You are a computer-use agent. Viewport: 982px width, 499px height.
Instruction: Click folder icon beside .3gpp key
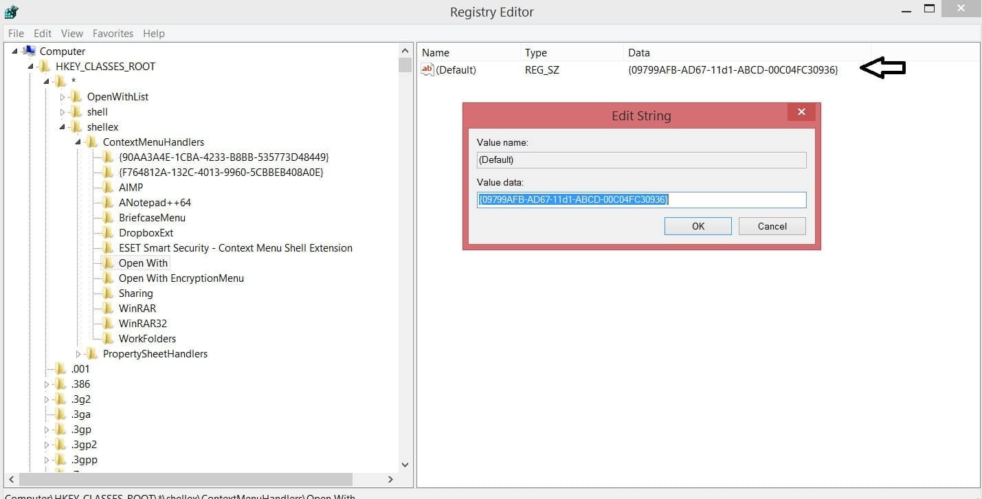[x=61, y=460]
